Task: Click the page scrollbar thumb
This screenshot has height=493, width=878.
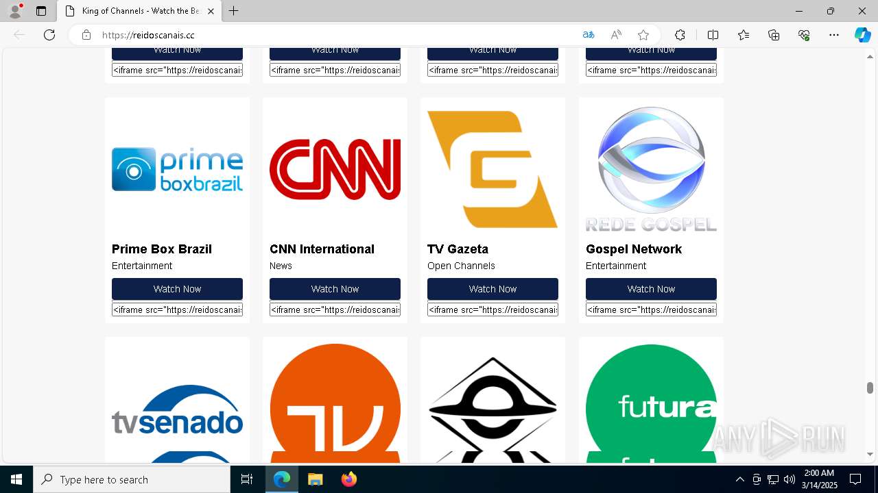Action: 870,388
